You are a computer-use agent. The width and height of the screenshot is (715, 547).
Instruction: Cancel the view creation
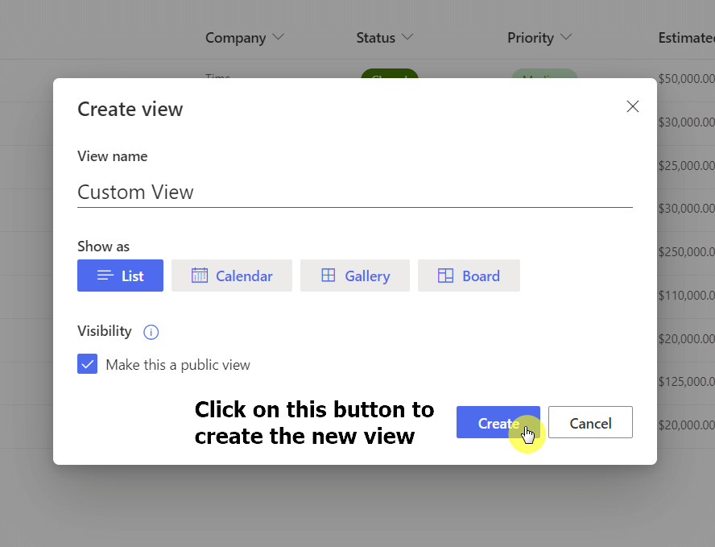pos(590,422)
